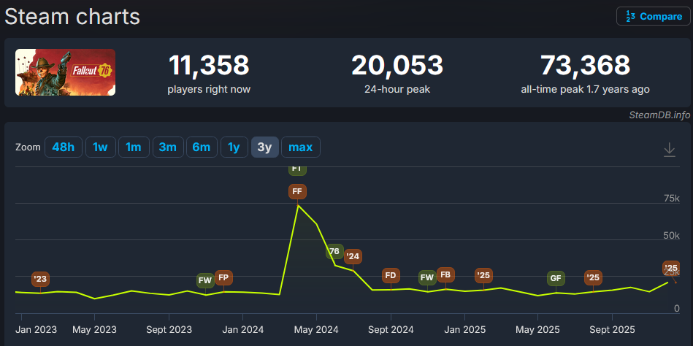Image resolution: width=693 pixels, height=346 pixels.
Task: Switch chart zoom to max
Action: [301, 147]
